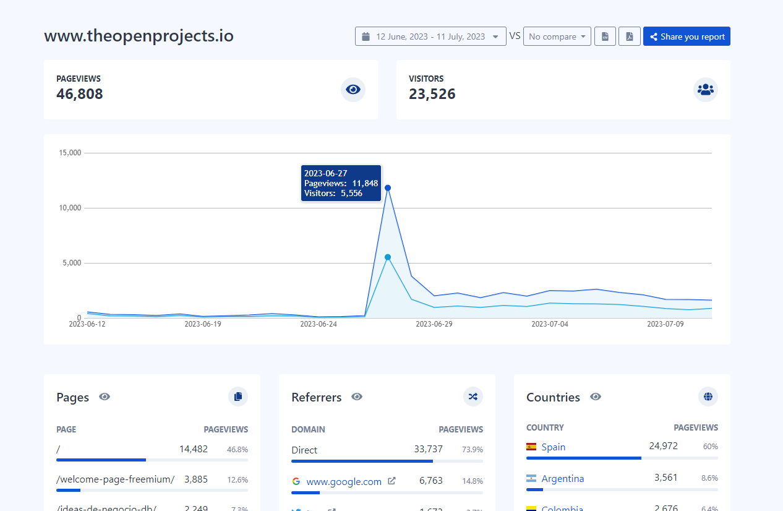Click the external link icon beside www.google.com
This screenshot has height=511, width=783.
393,481
